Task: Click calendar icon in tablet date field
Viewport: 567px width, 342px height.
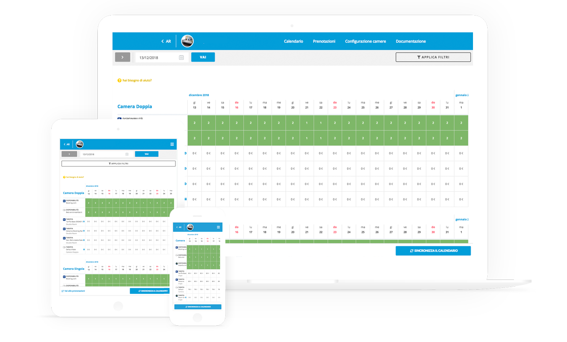Action: click(127, 154)
